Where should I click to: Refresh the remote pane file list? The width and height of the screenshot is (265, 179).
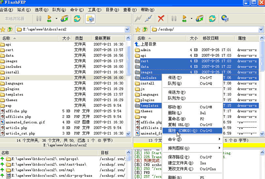pyautogui.click(x=212, y=18)
